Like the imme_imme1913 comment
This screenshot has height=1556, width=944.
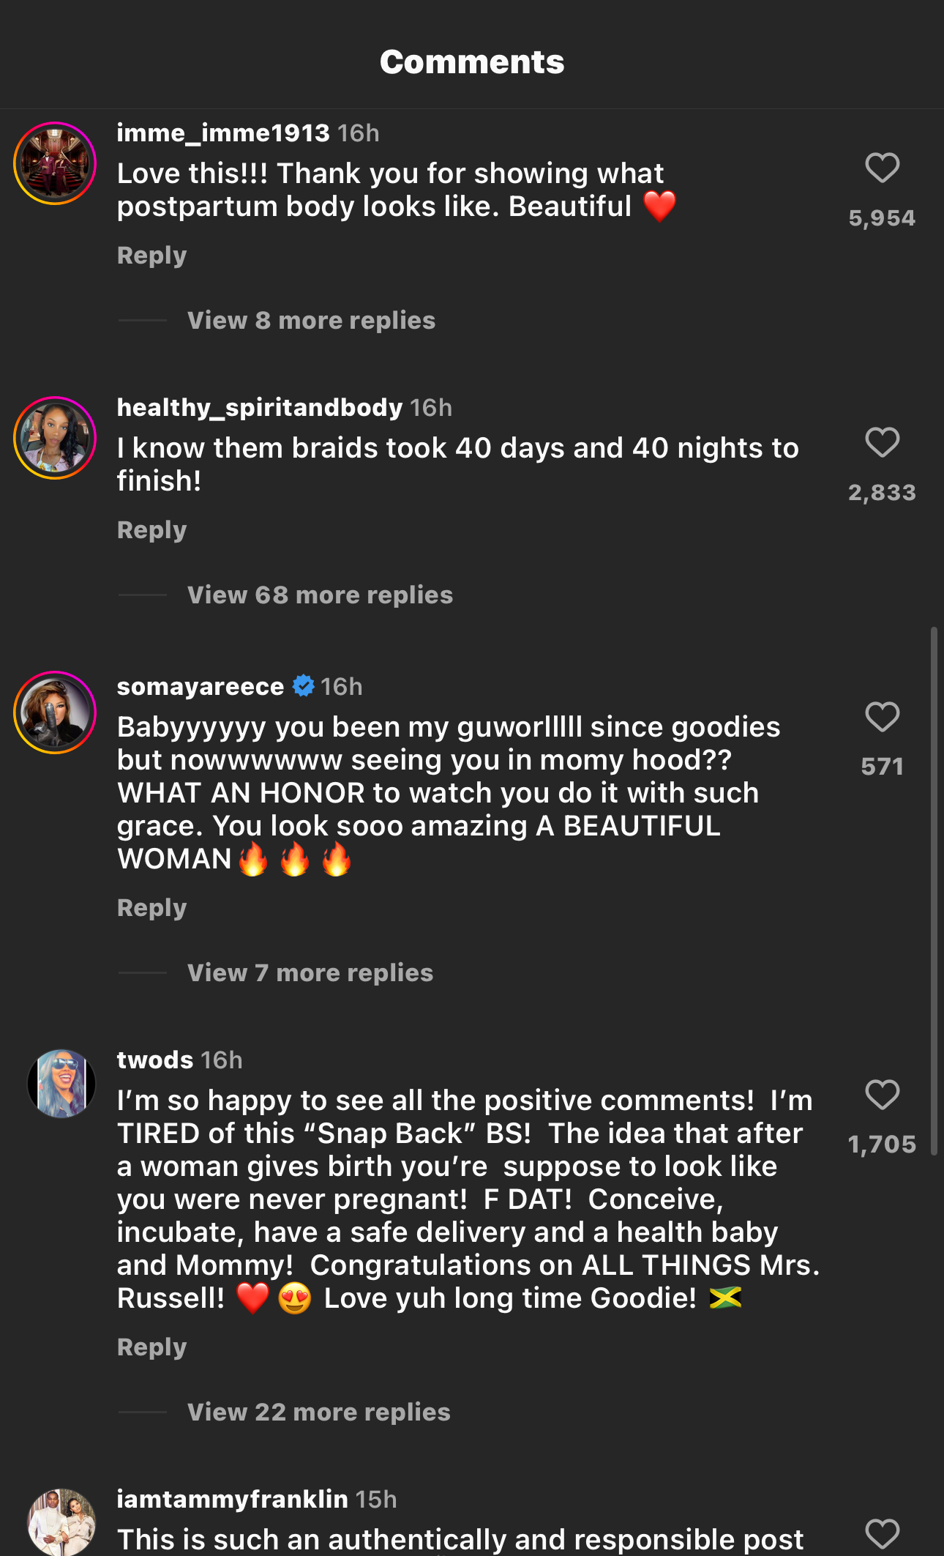click(882, 168)
